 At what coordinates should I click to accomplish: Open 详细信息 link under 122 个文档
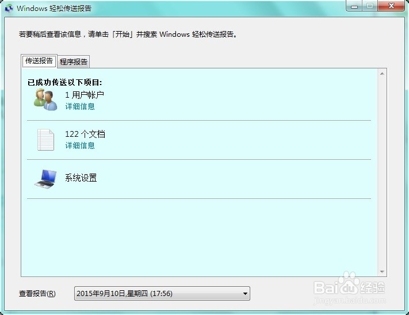coord(80,145)
